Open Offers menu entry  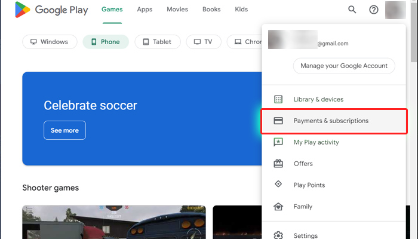point(334,164)
